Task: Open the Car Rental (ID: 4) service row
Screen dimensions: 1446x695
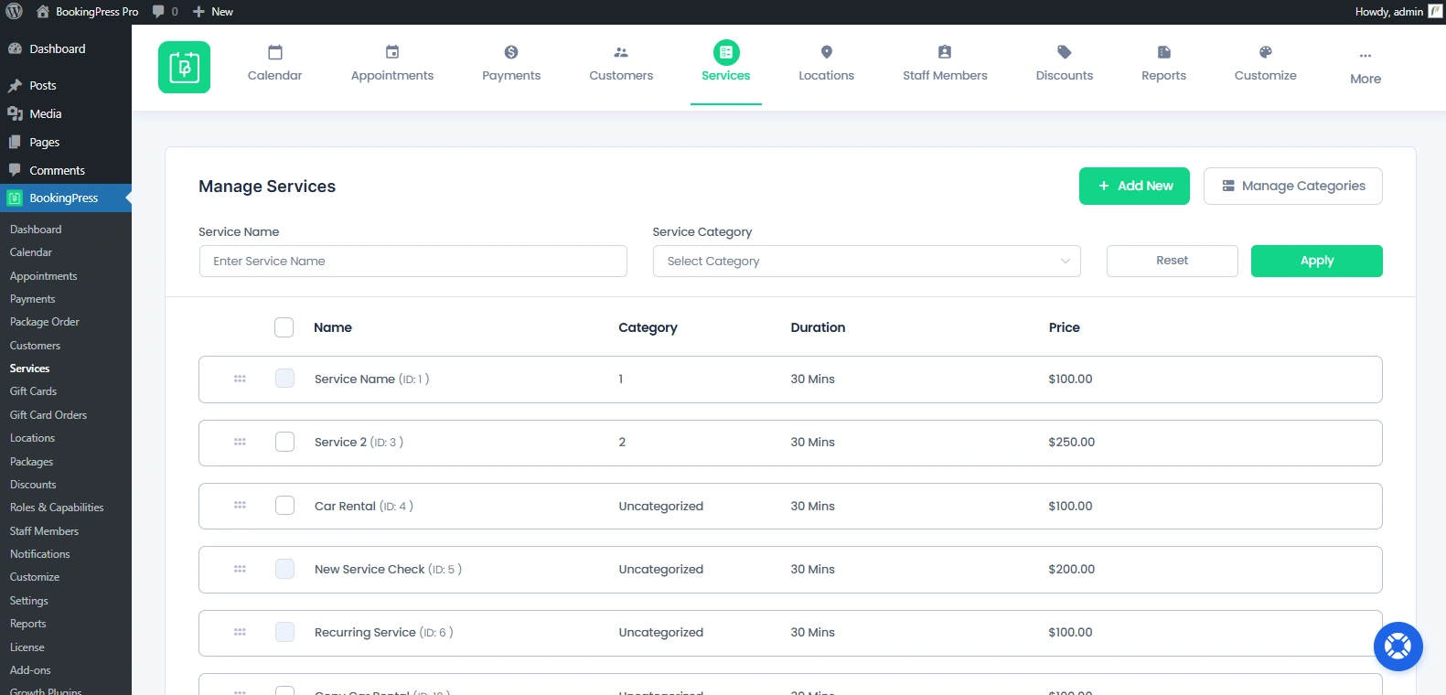Action: pos(790,506)
